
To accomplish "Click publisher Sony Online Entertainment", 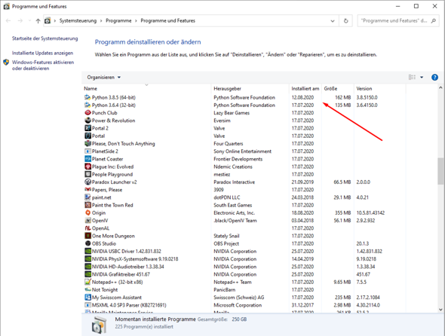I will point(242,151).
